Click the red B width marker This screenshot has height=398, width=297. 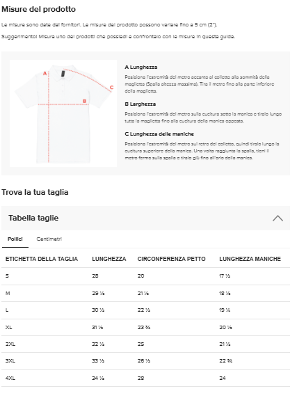pyautogui.click(x=84, y=101)
